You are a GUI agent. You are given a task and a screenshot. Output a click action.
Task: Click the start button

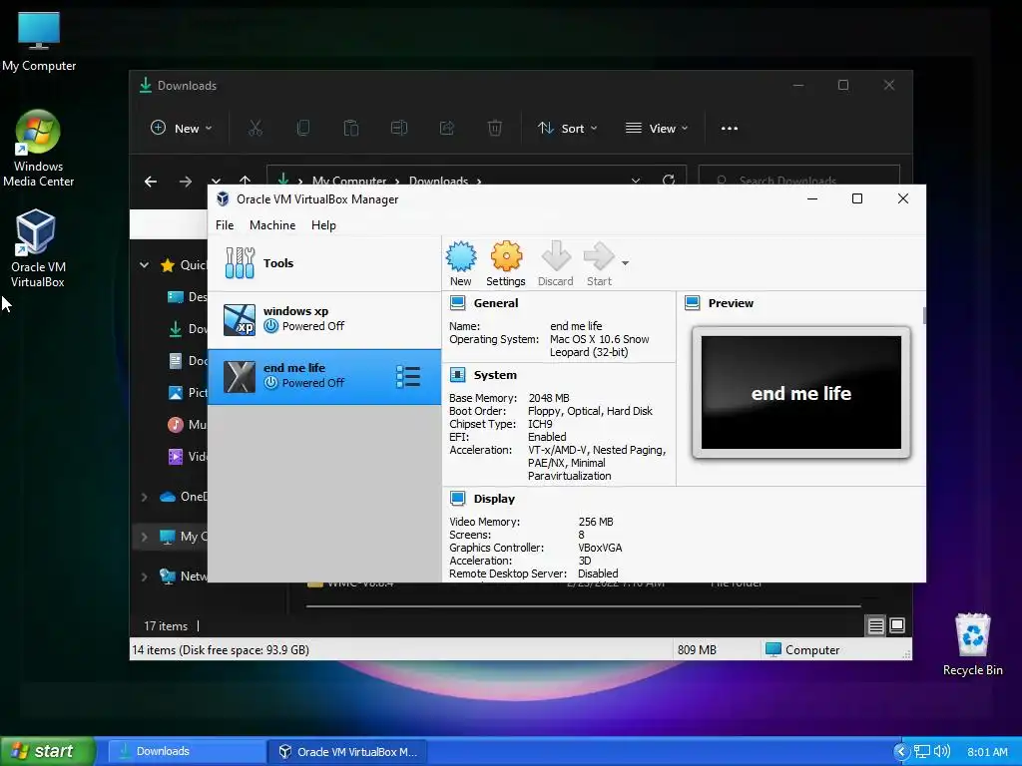tap(48, 751)
